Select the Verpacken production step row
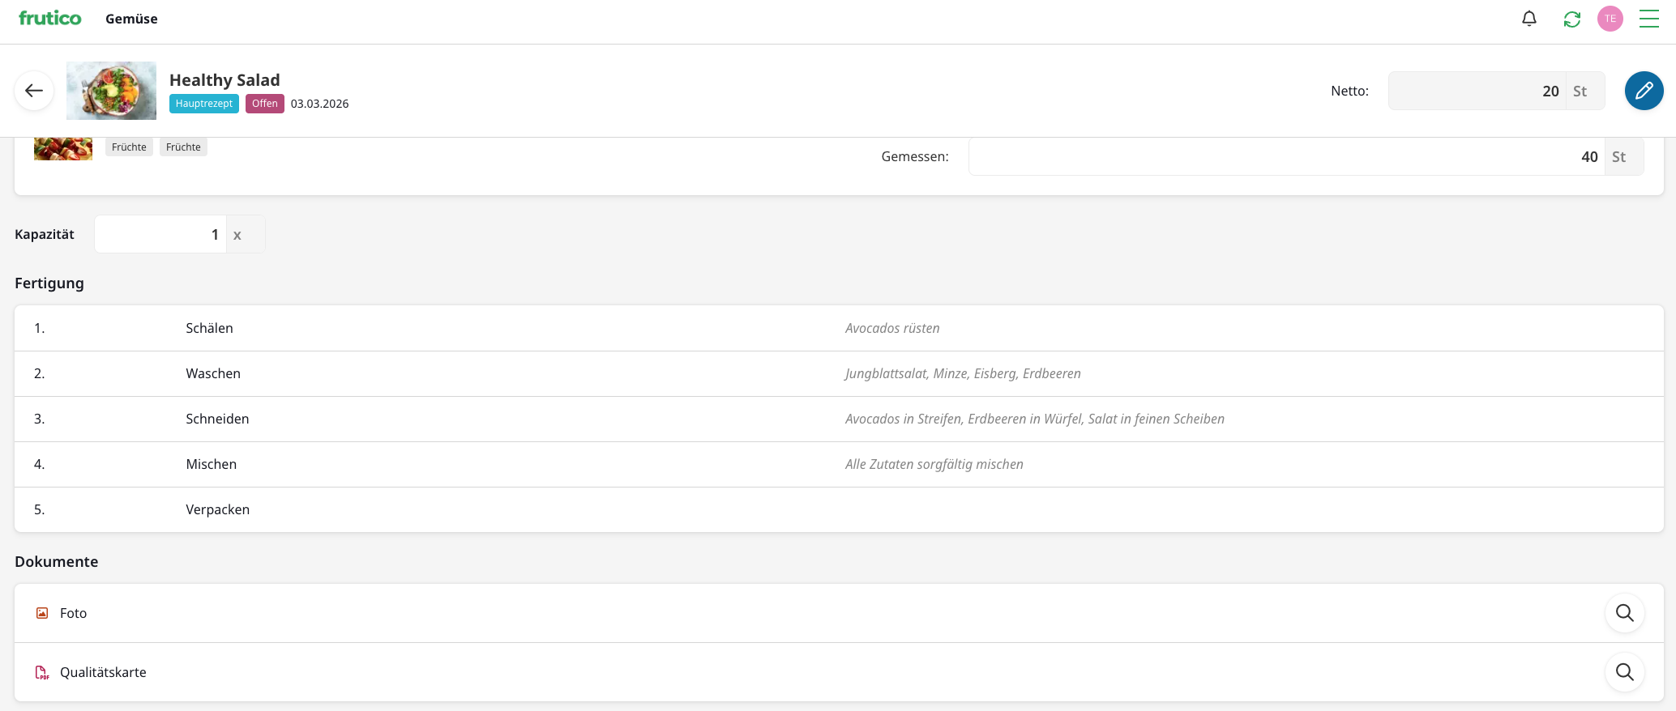Viewport: 1676px width, 711px height. click(x=839, y=509)
